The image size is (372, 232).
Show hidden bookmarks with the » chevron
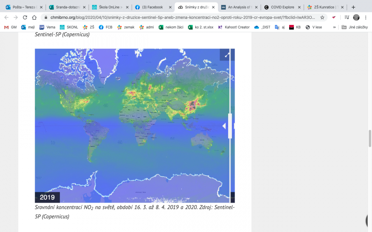tap(334, 27)
